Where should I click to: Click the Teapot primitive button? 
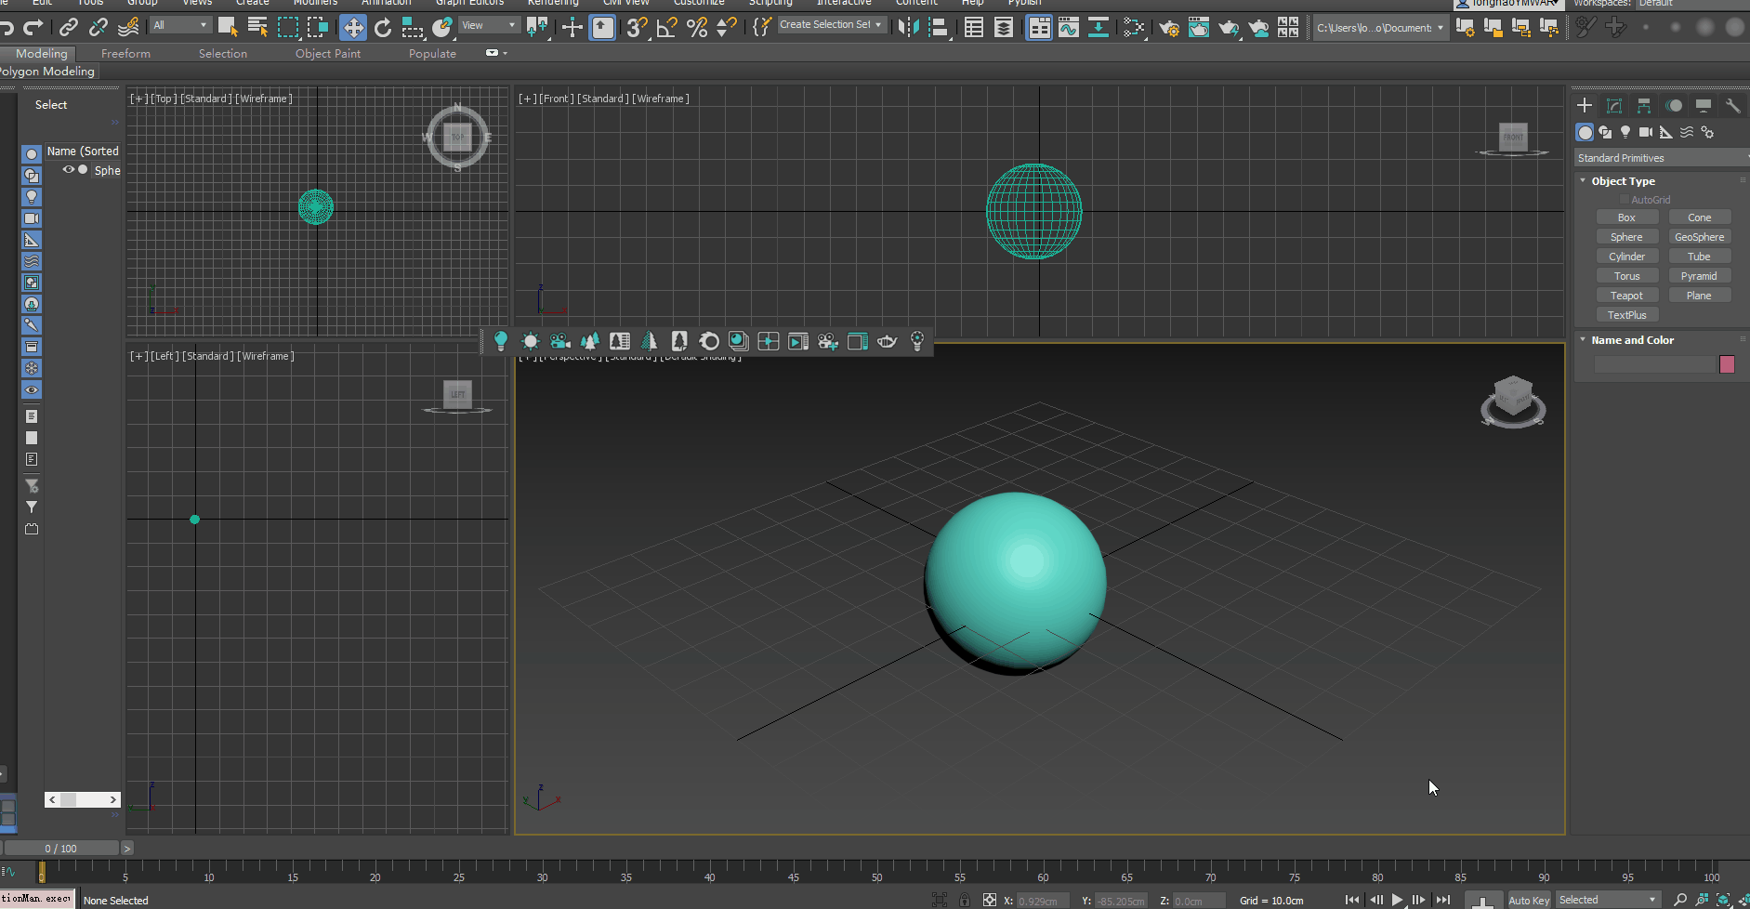1626,296
